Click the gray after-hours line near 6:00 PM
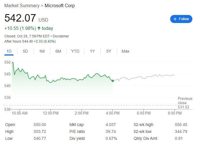Viewport: 199px width, 145px height. click(143, 78)
